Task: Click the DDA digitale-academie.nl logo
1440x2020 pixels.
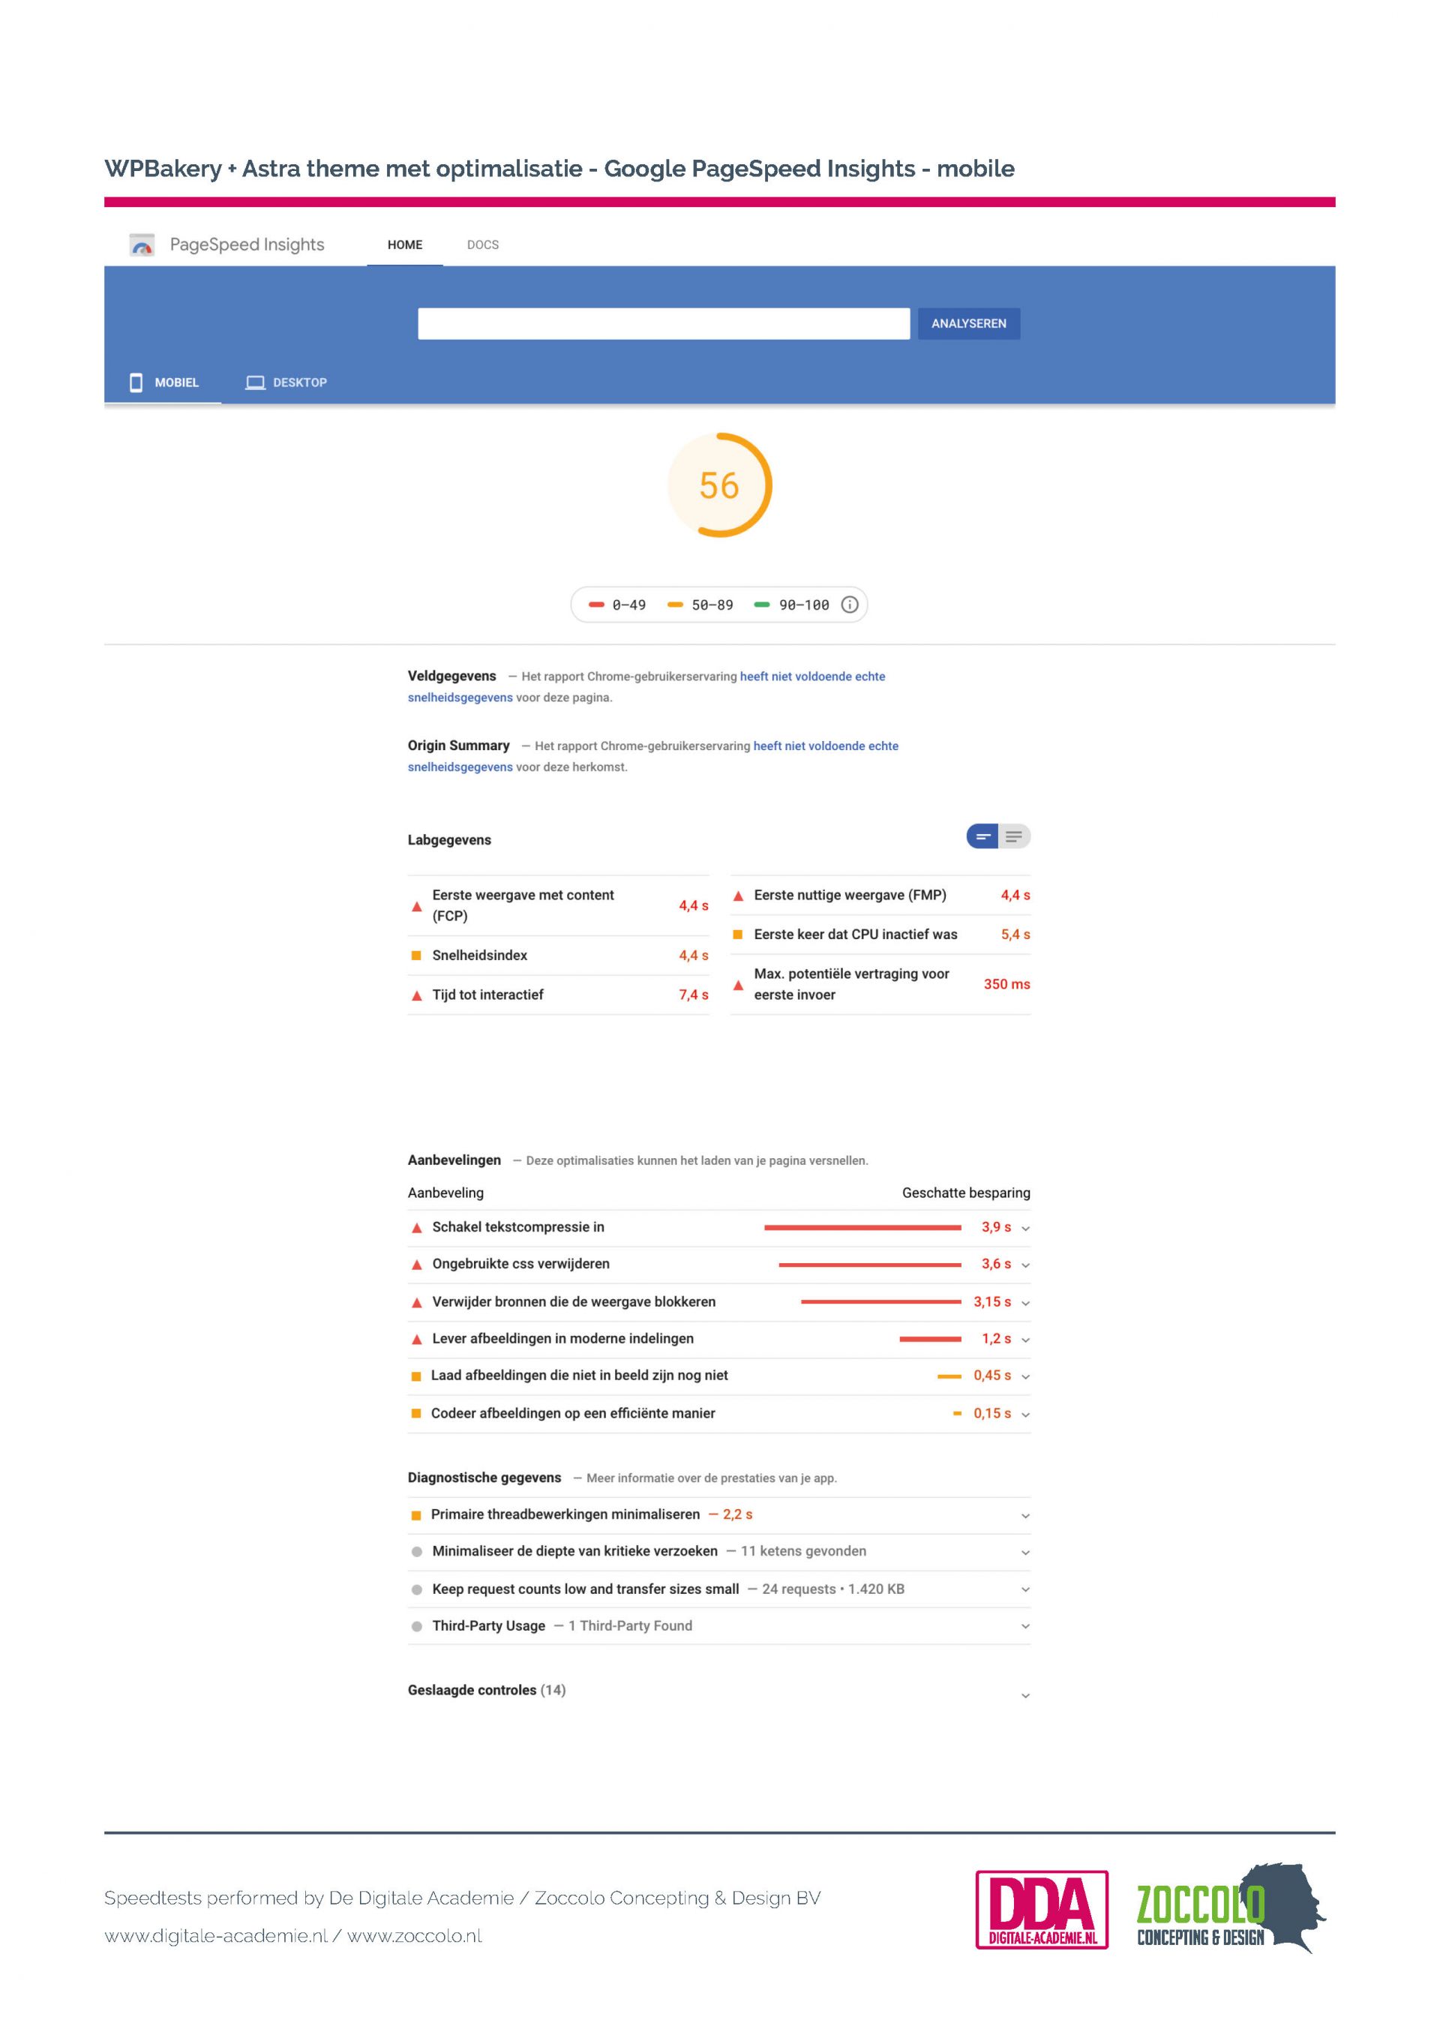Action: [x=1042, y=1909]
